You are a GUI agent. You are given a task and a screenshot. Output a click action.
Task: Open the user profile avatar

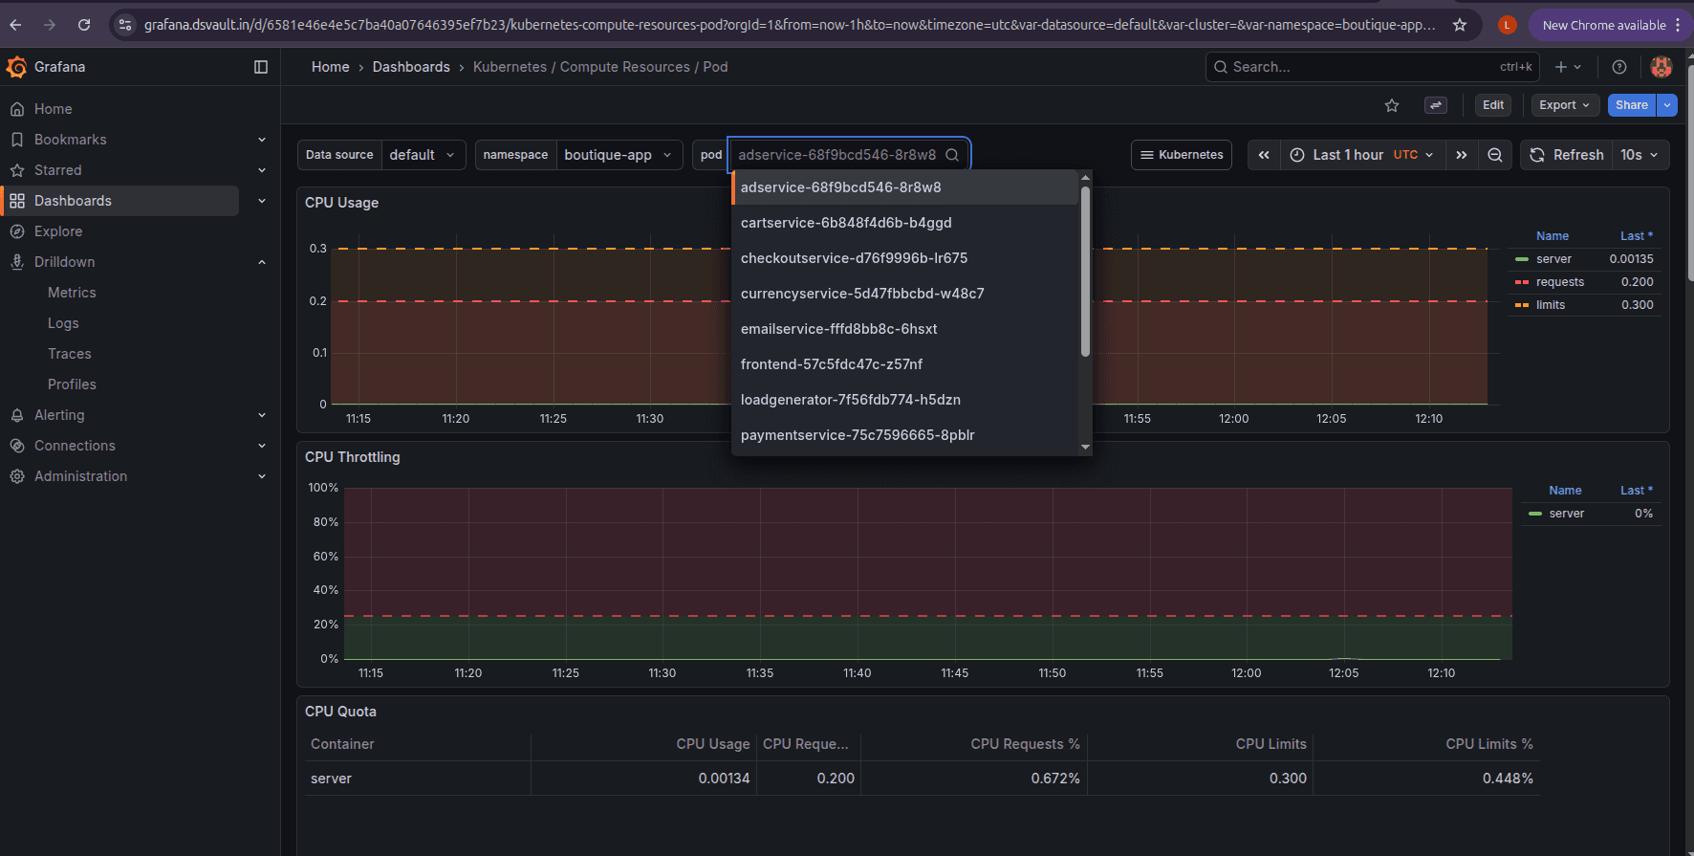tap(1661, 67)
